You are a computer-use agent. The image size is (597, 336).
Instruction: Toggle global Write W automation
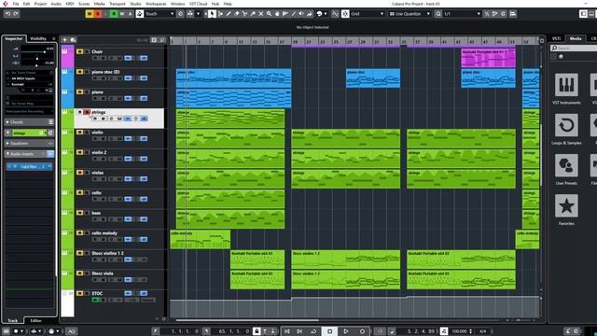coord(122,14)
